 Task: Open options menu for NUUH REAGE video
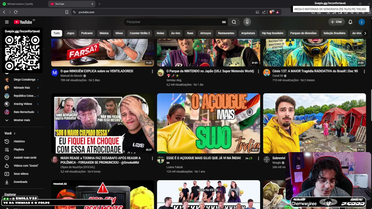(152, 158)
